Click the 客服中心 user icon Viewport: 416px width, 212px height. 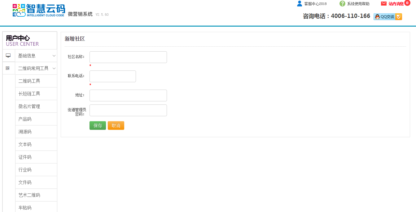[299, 4]
